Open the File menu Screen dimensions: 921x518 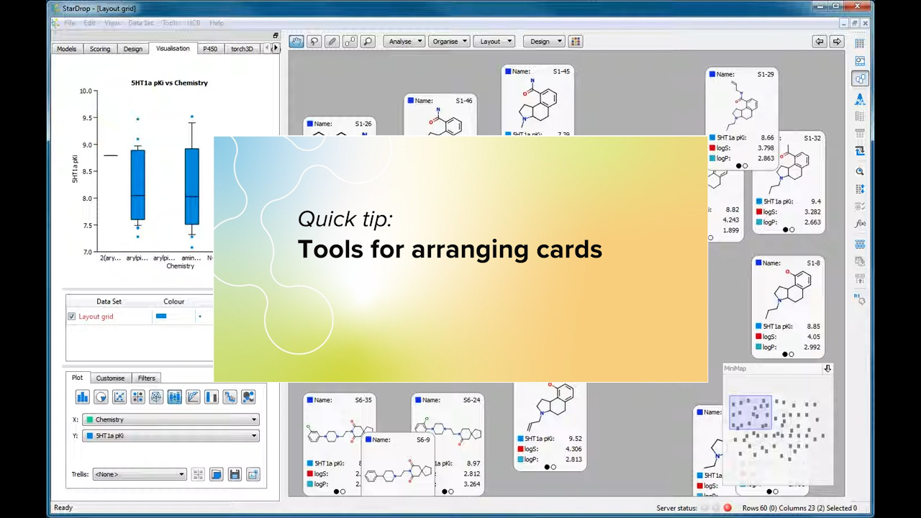click(x=70, y=23)
